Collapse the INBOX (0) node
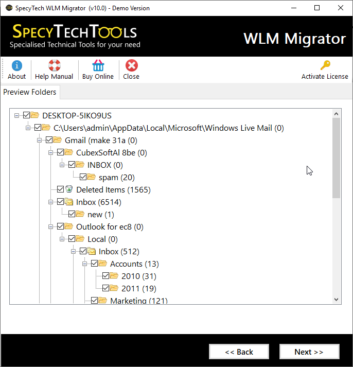This screenshot has width=353, height=367. [62, 165]
